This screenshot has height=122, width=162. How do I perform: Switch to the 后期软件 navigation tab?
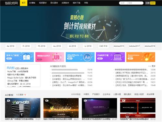(65, 3)
